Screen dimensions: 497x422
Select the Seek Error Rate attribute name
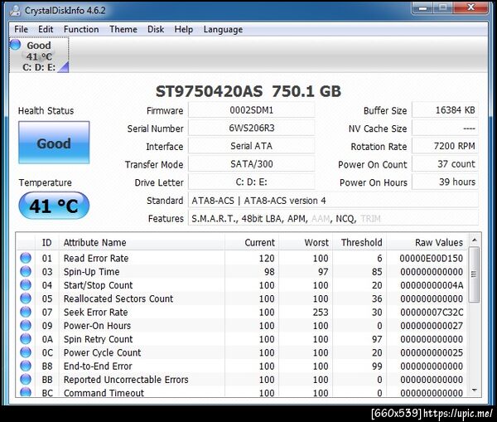click(96, 313)
